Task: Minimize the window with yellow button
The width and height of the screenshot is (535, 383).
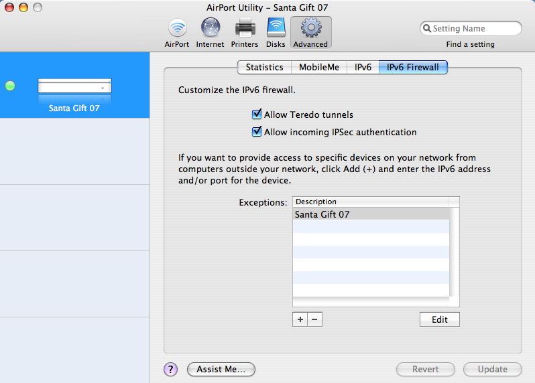Action: pyautogui.click(x=23, y=7)
